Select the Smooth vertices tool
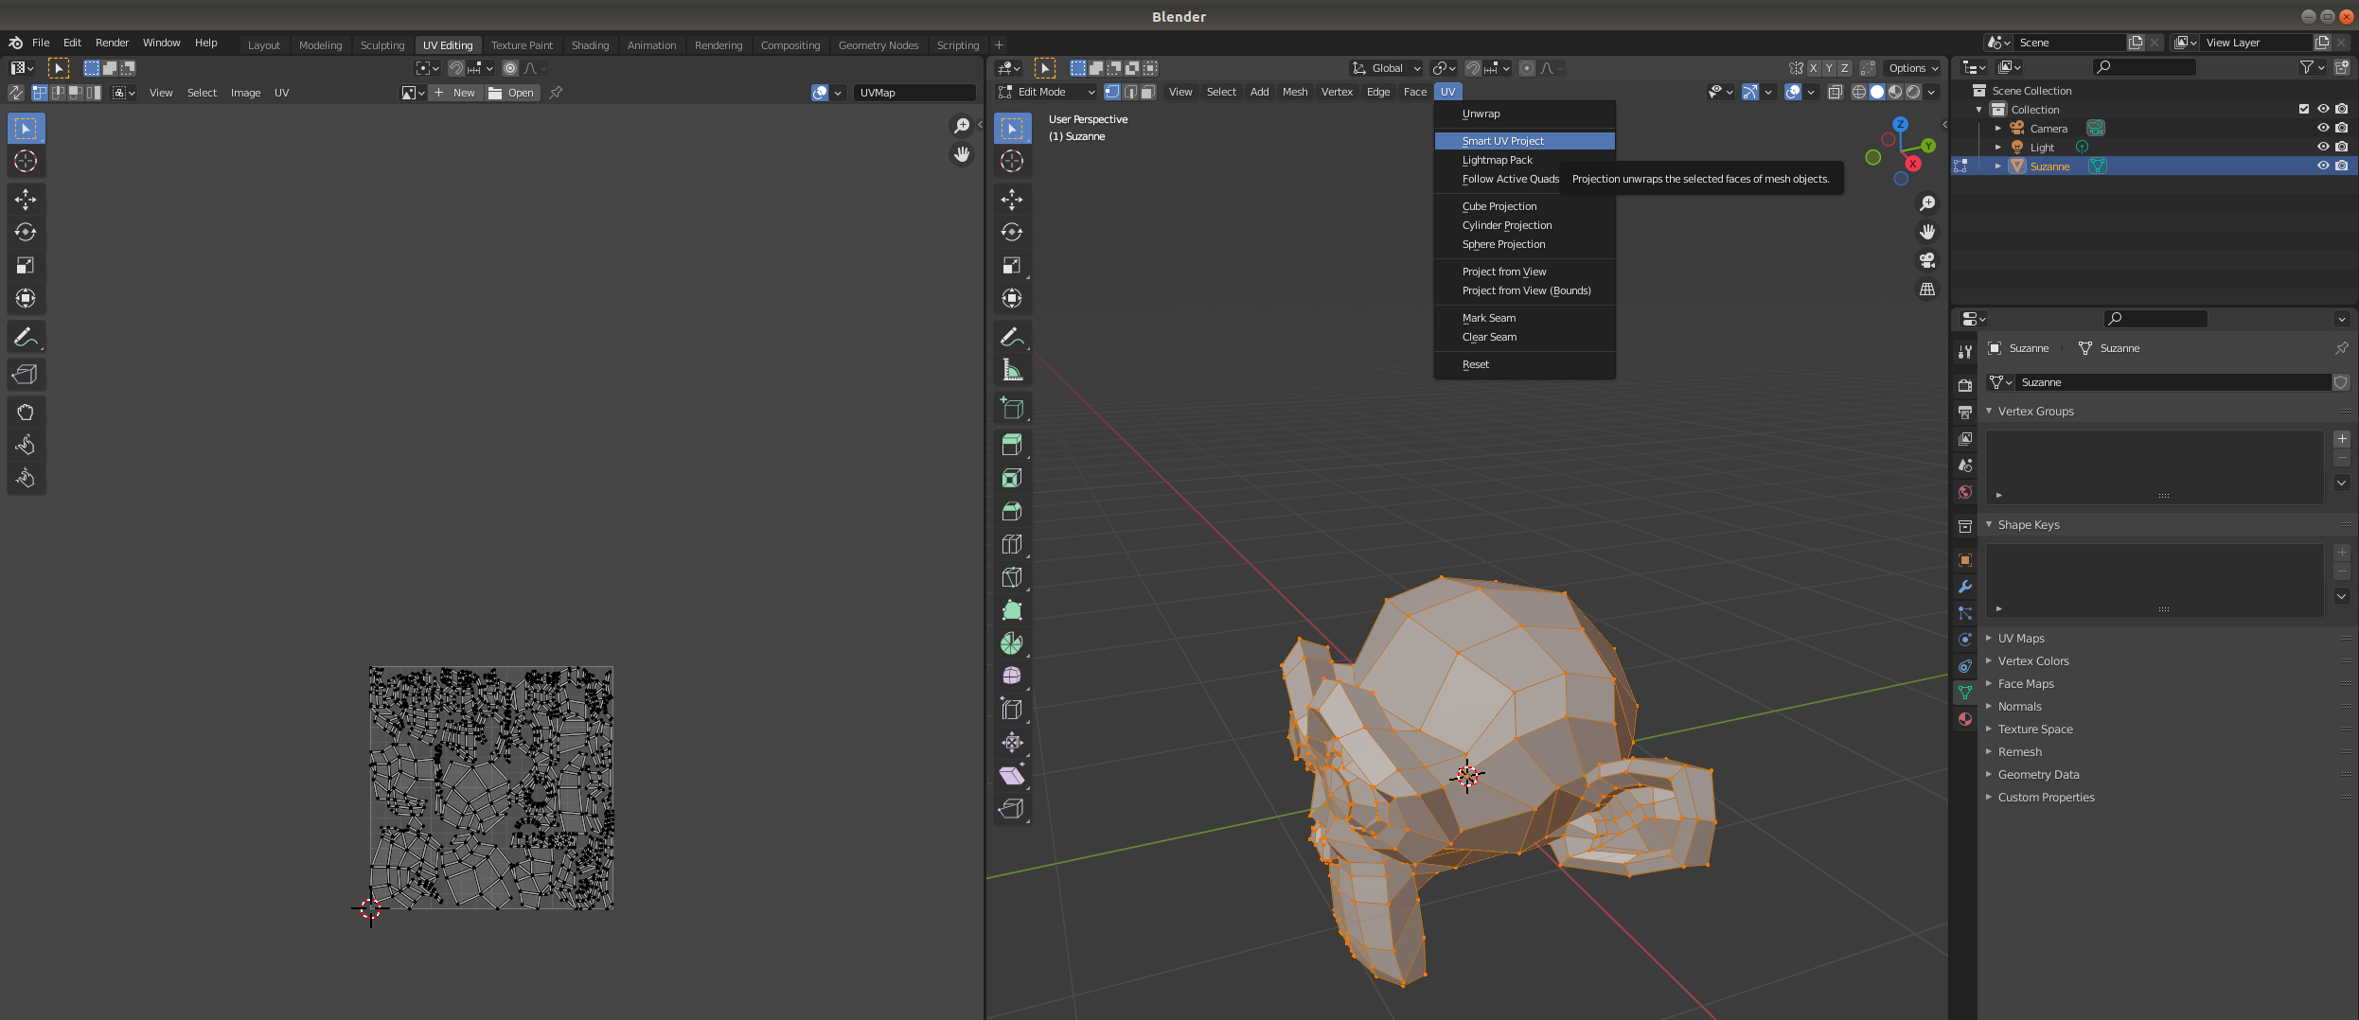Screen dimensions: 2359x1020 tap(1012, 676)
